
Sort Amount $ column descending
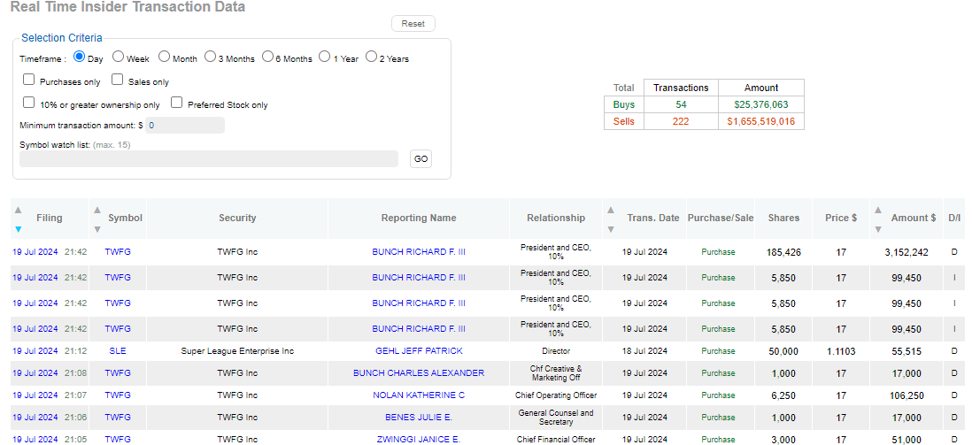click(877, 228)
